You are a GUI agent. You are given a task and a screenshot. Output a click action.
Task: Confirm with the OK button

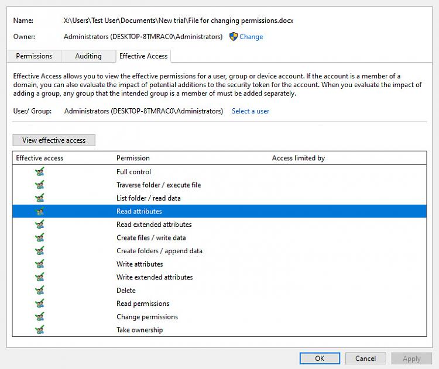click(320, 358)
